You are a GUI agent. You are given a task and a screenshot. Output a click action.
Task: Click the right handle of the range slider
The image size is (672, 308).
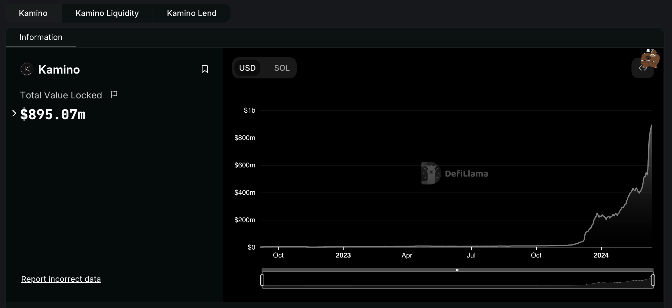pyautogui.click(x=653, y=280)
